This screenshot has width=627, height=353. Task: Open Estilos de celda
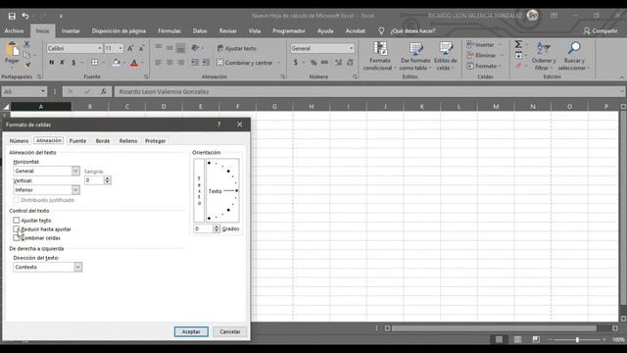coord(446,56)
